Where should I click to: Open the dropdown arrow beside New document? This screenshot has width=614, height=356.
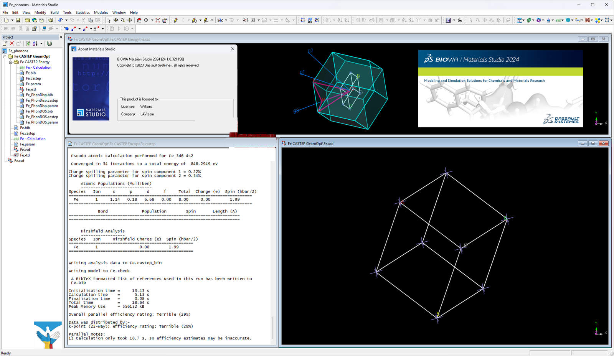coord(12,20)
